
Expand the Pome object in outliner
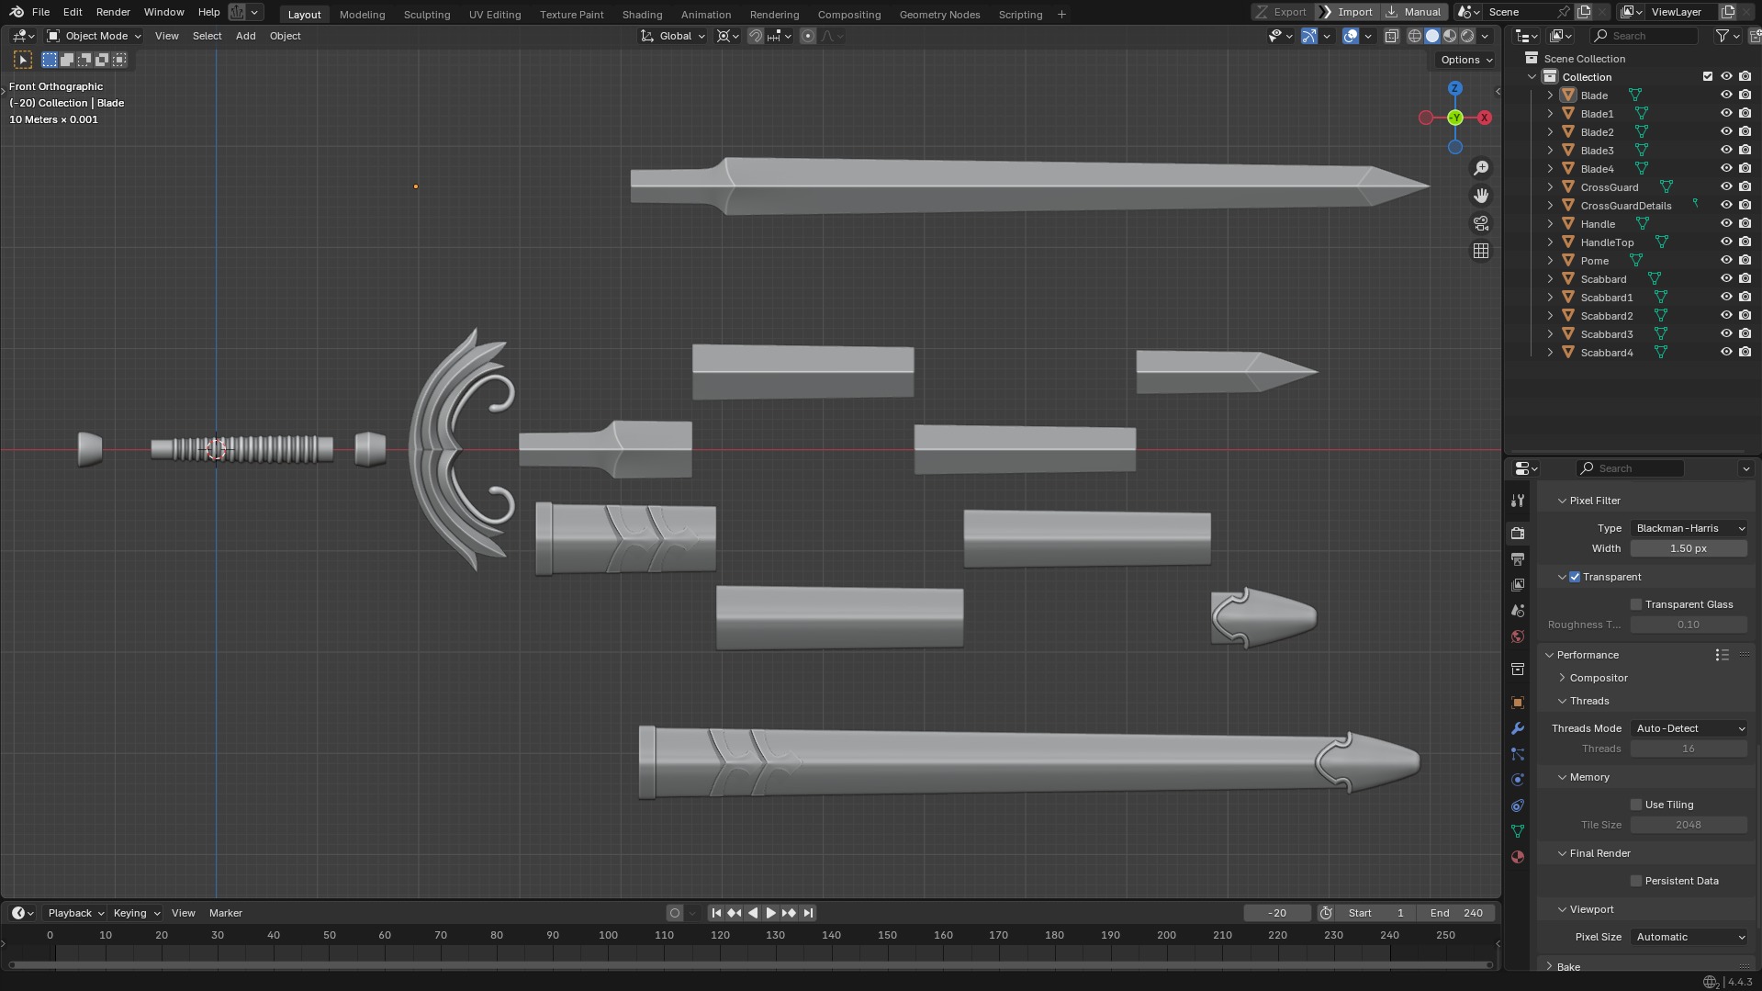1550,261
